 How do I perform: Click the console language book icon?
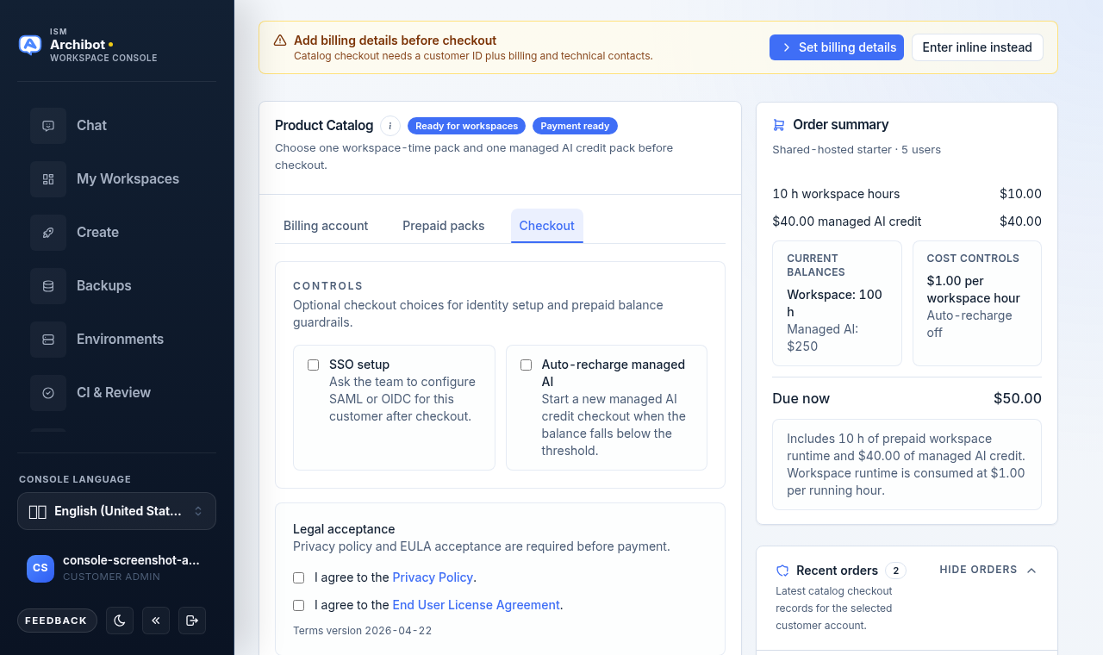[38, 512]
